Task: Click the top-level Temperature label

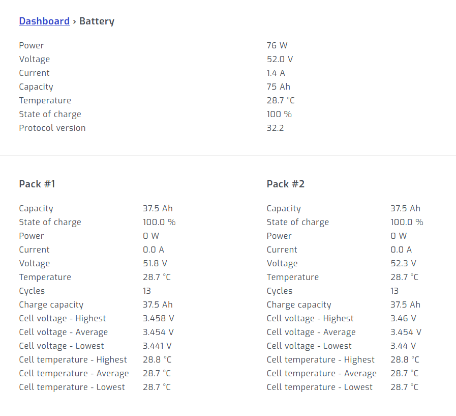Action: [45, 101]
